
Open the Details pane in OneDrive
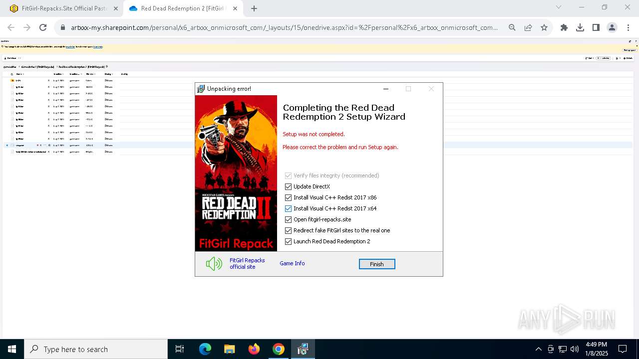point(628,58)
